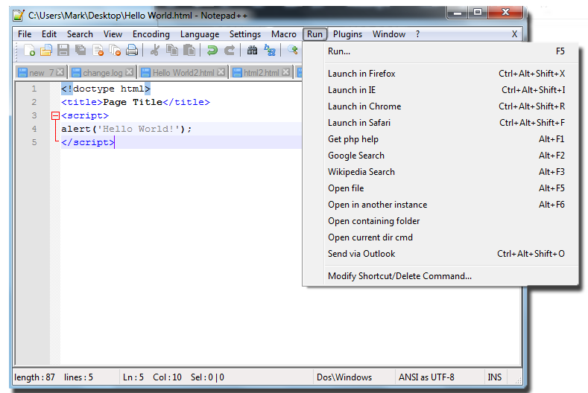Select Launch in Chrome

click(440, 106)
